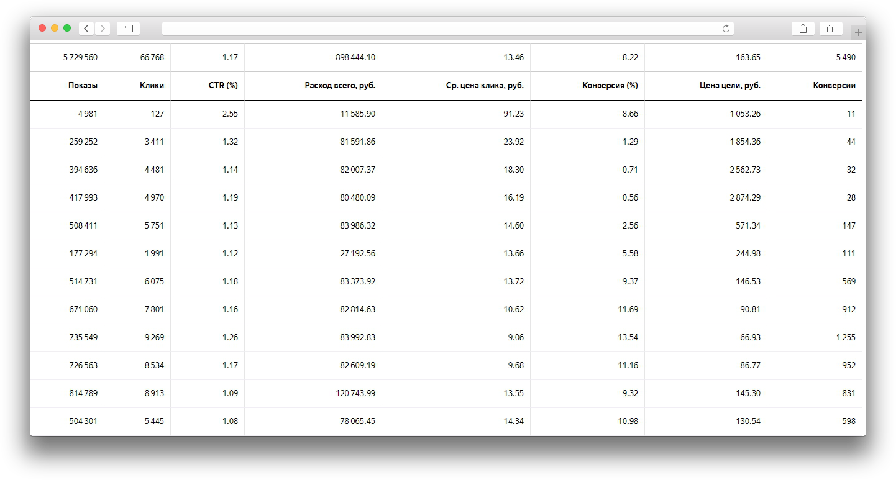Select impressions cell 417 993
The width and height of the screenshot is (896, 480).
83,197
